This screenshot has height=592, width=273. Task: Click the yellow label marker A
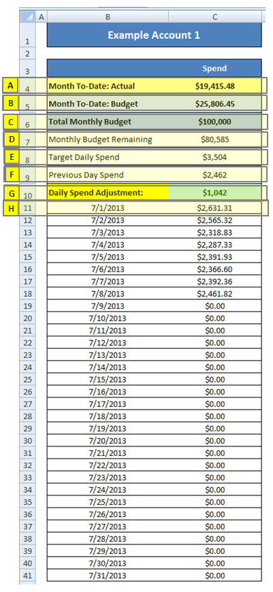coord(11,86)
